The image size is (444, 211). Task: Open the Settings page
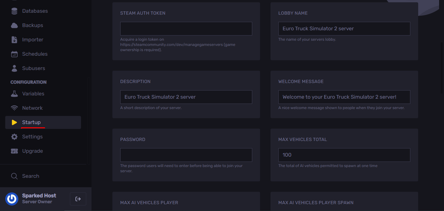(x=43, y=137)
